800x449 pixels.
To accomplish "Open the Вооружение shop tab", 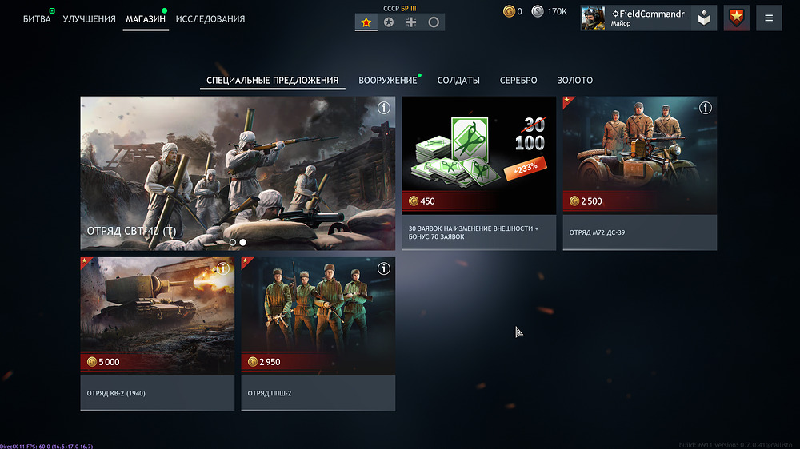I will point(388,80).
